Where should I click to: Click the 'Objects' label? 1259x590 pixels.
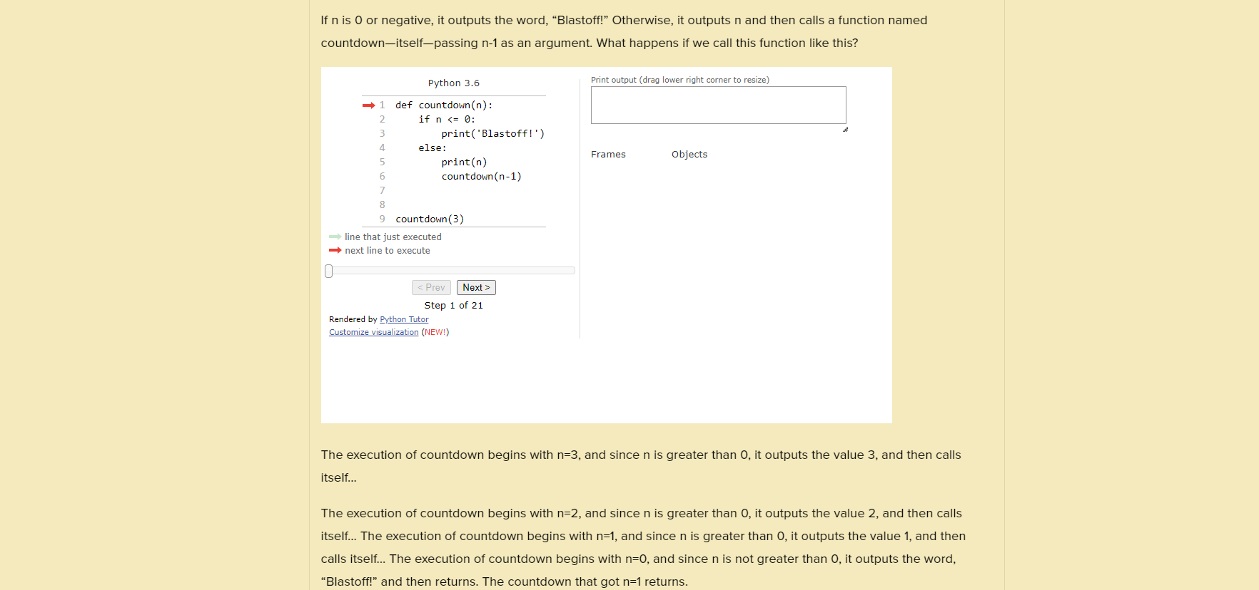(x=689, y=155)
